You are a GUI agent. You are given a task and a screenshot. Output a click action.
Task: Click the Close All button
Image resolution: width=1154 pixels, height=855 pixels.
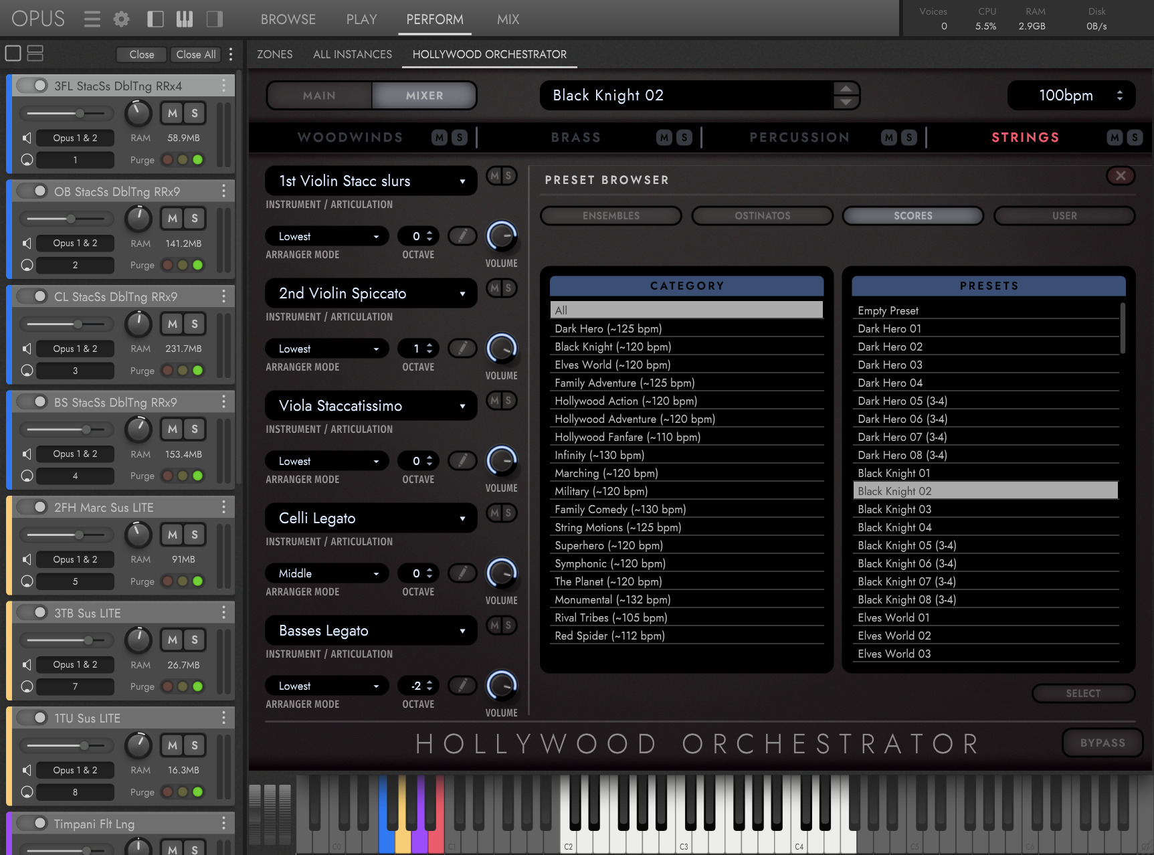click(x=196, y=54)
